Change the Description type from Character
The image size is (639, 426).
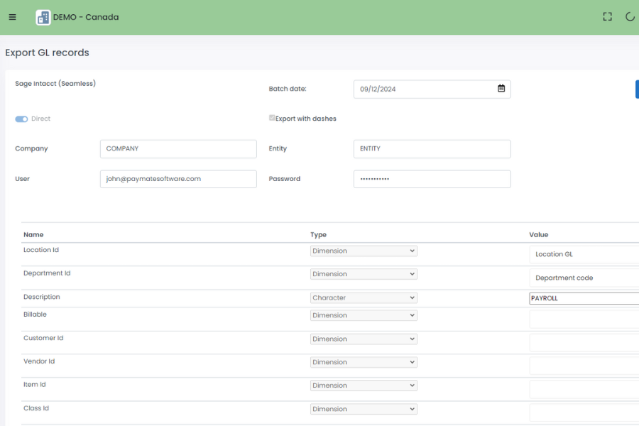point(364,298)
